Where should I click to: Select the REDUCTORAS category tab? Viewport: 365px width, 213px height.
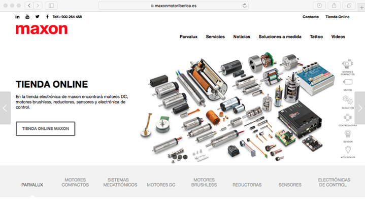(x=247, y=185)
